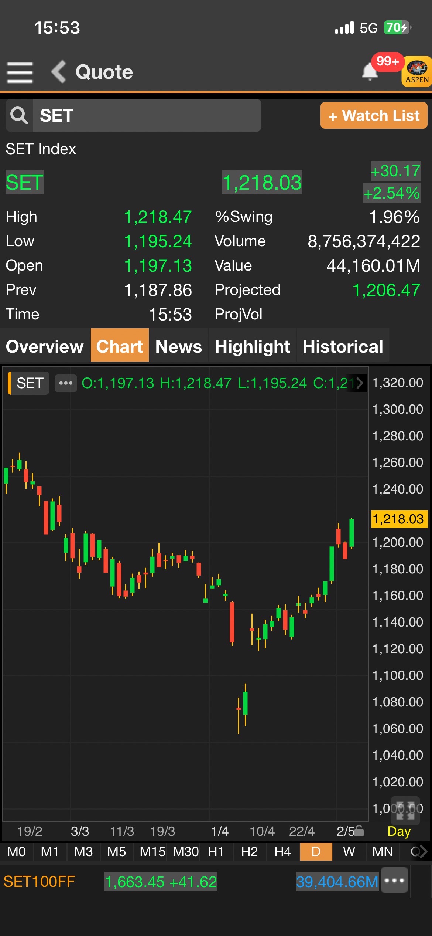Open the News tab
Screen dimensions: 432x936
click(179, 346)
